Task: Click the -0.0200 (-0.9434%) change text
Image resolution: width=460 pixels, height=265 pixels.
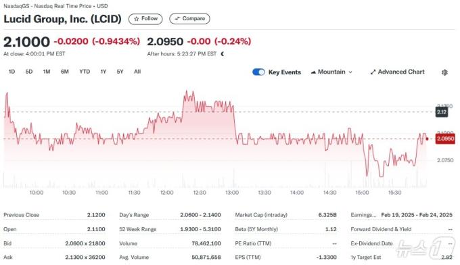Action: [x=97, y=41]
